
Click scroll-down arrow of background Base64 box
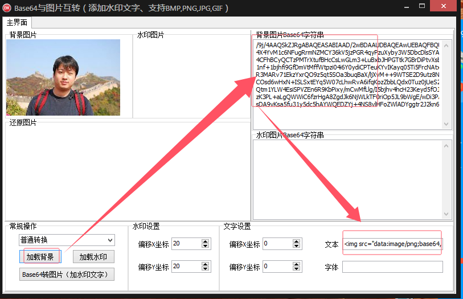(x=446, y=124)
